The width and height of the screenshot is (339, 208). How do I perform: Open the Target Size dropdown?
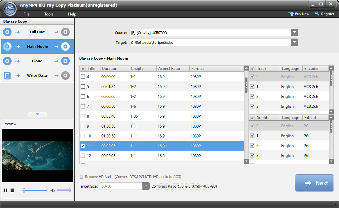(x=146, y=186)
